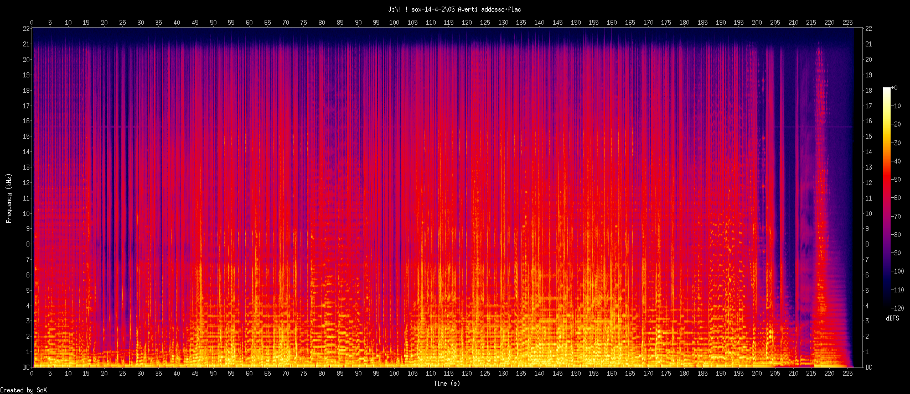Click the file title "05 Averti addosso.flac"

(484, 9)
